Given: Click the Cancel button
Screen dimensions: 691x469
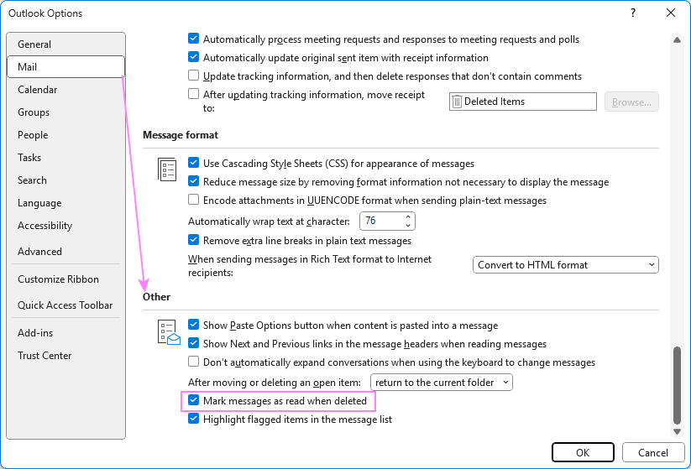Looking at the screenshot, I should pos(652,453).
